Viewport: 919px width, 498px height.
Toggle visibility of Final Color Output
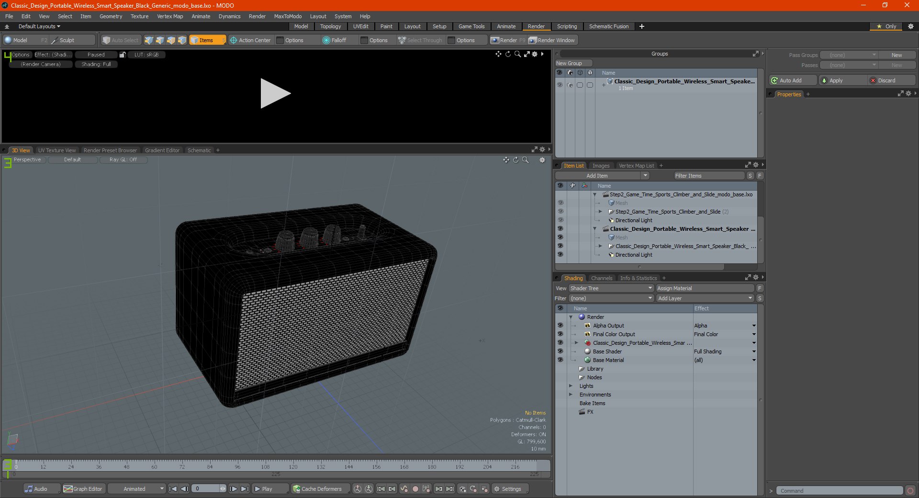pyautogui.click(x=560, y=334)
